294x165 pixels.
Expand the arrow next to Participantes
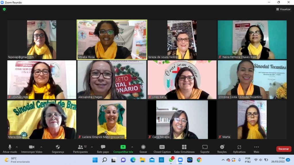pyautogui.click(x=92, y=147)
